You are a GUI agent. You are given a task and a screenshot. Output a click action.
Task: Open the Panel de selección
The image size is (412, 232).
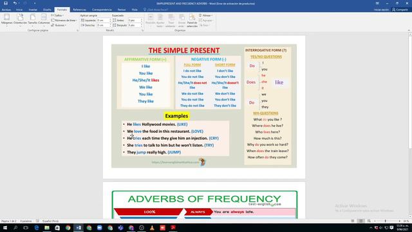[192, 21]
